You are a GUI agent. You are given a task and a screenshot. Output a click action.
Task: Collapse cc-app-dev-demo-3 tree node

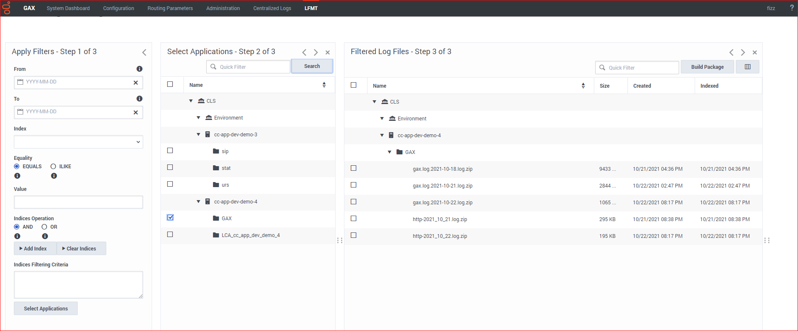199,135
